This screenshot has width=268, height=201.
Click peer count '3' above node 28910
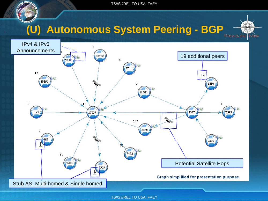pos(93,47)
